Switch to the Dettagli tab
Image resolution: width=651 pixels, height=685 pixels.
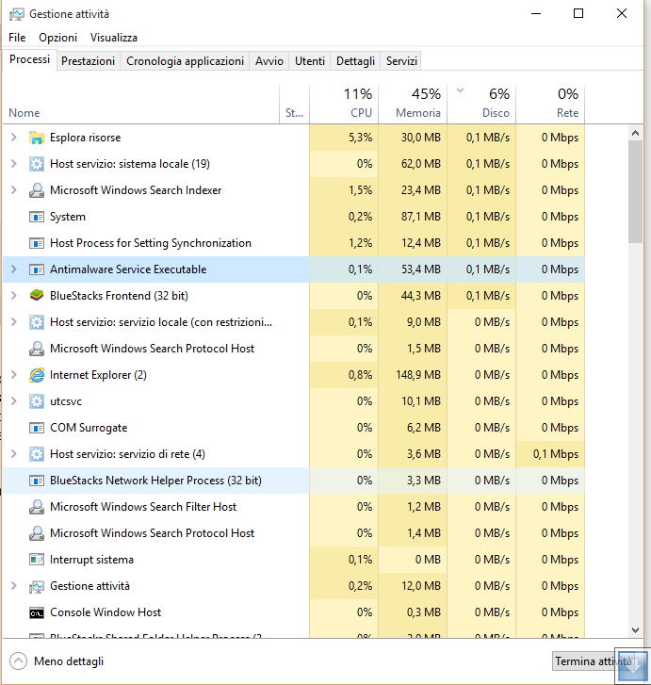click(355, 61)
